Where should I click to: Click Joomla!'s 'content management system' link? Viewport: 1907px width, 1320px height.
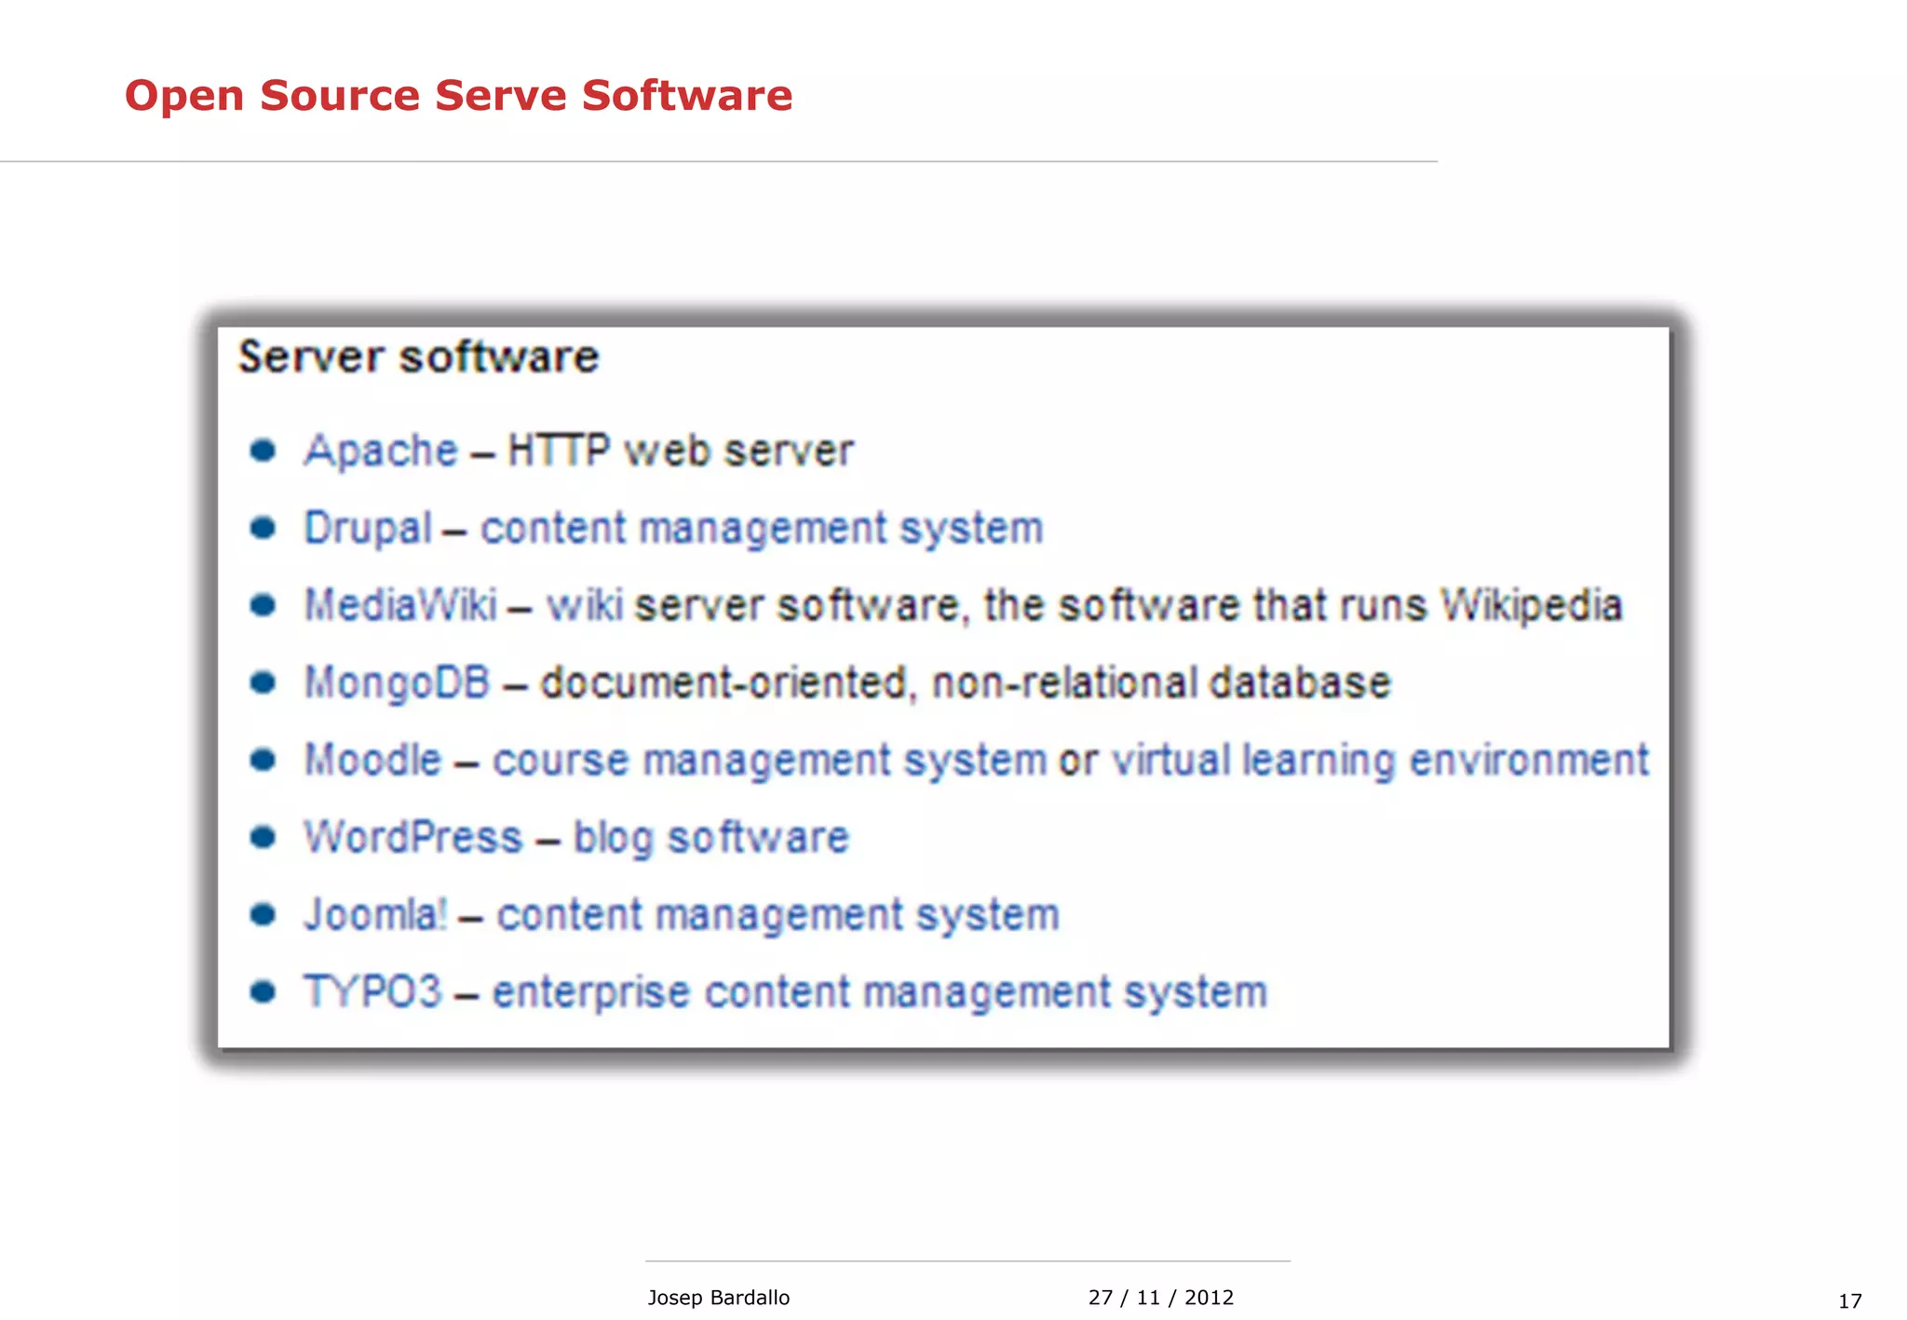point(778,915)
